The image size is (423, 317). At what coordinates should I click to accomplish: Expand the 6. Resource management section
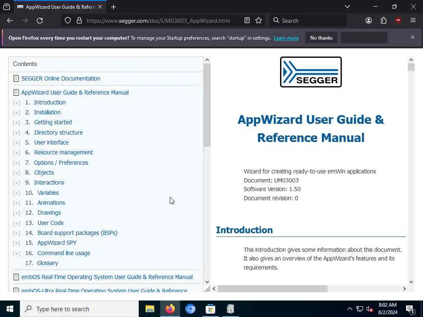[17, 153]
